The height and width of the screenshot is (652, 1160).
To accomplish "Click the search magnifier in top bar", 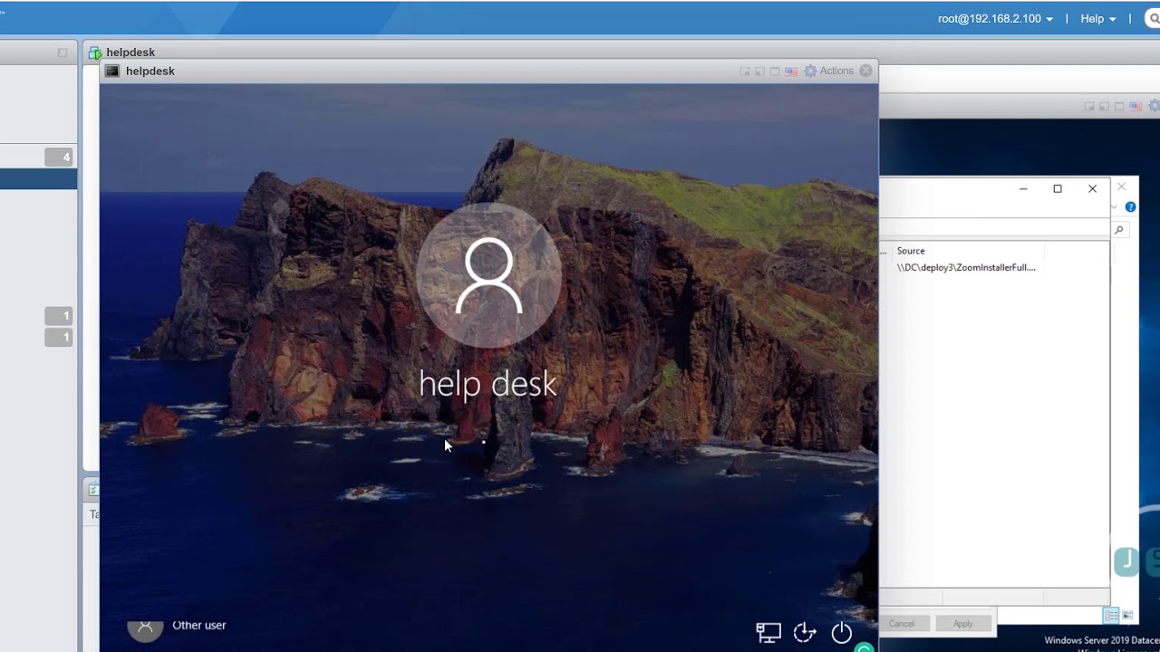I will pos(1154,18).
